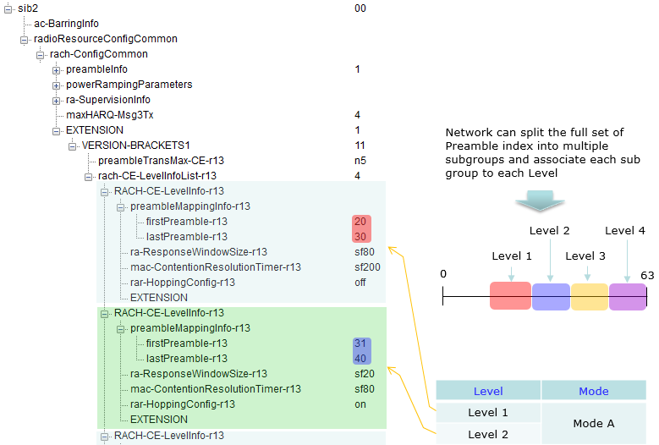This screenshot has height=445, width=659.
Task: Collapse the sib2 root node
Action: [8, 8]
